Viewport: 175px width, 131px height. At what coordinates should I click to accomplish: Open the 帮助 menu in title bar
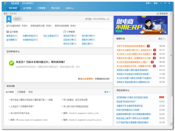tap(155, 3)
